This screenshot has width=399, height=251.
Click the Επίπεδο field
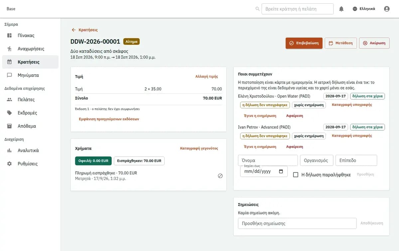coord(356,160)
